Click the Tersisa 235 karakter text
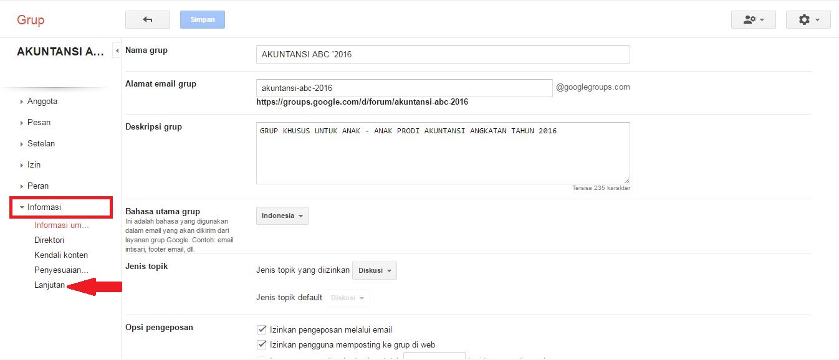 click(x=601, y=188)
